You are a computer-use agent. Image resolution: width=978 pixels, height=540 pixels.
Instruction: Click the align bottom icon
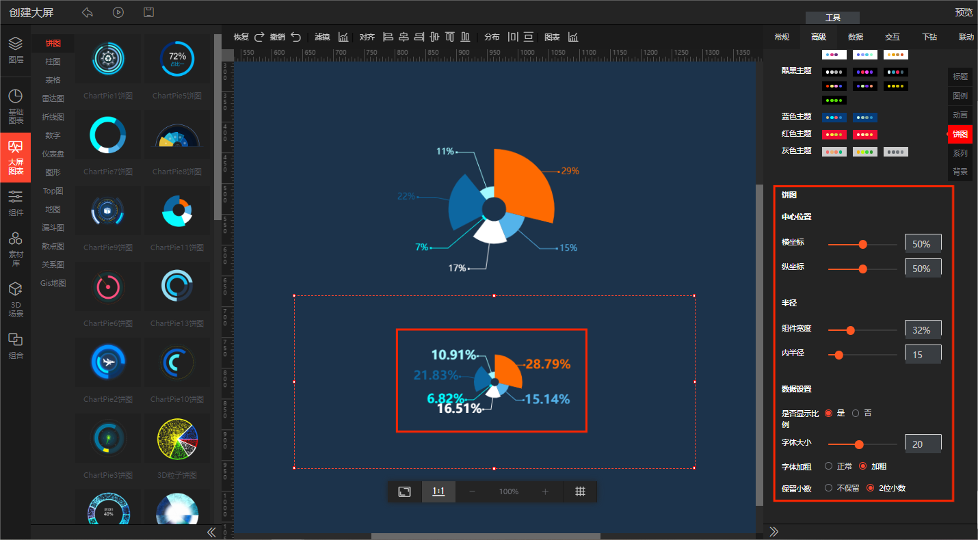point(466,37)
